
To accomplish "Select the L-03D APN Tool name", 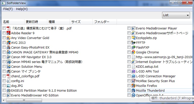I will 147,71.
